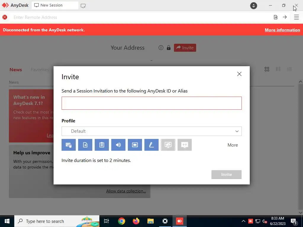Minimize the AnyDesk window
Viewport: 303px width, 227px height.
pos(270,5)
